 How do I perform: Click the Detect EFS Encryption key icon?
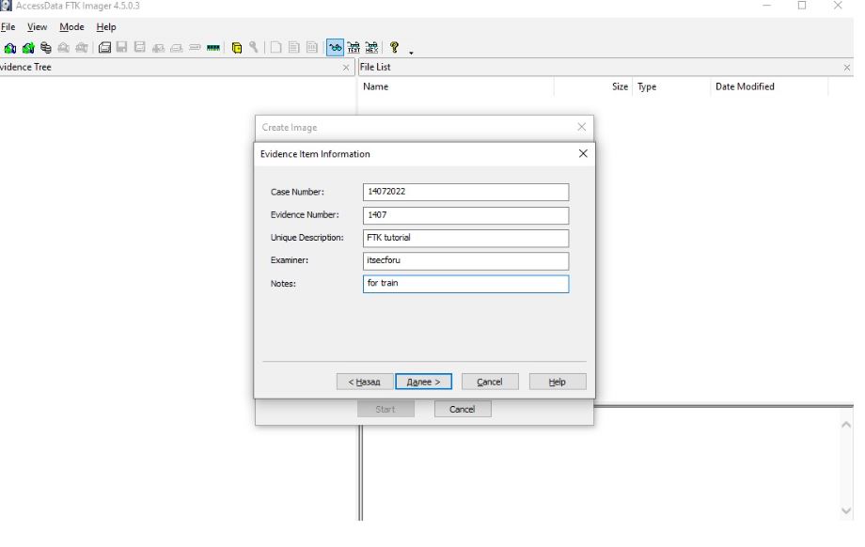coord(254,47)
